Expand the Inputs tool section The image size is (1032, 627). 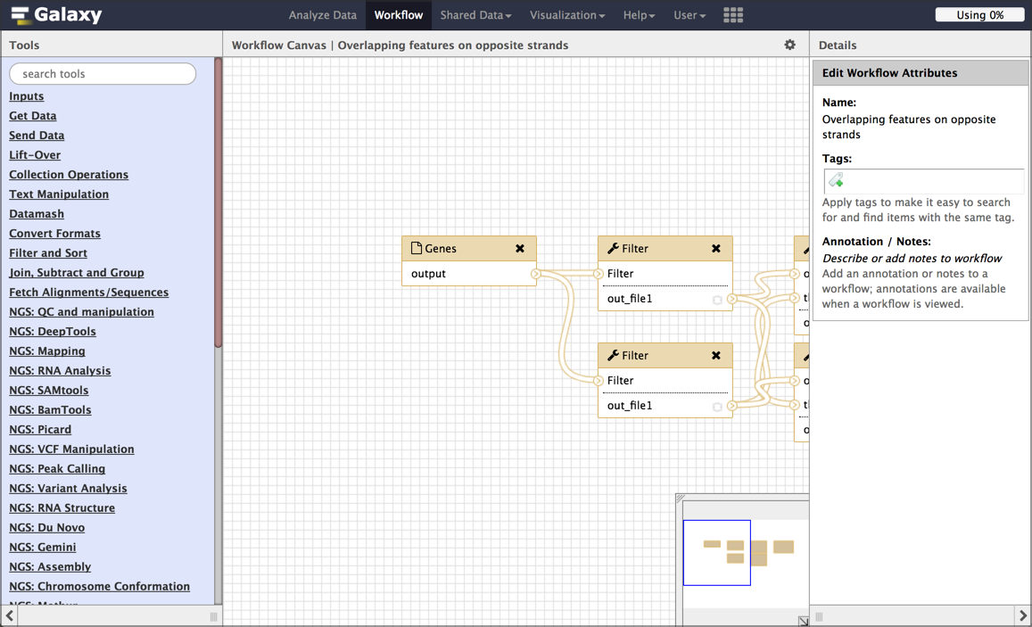pos(27,96)
